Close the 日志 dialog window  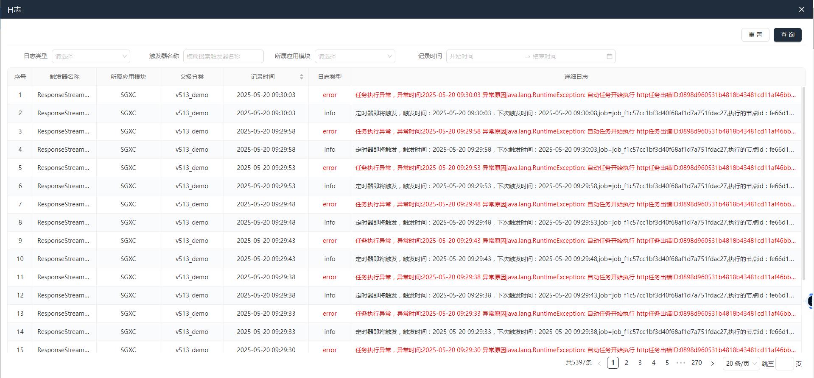(801, 9)
